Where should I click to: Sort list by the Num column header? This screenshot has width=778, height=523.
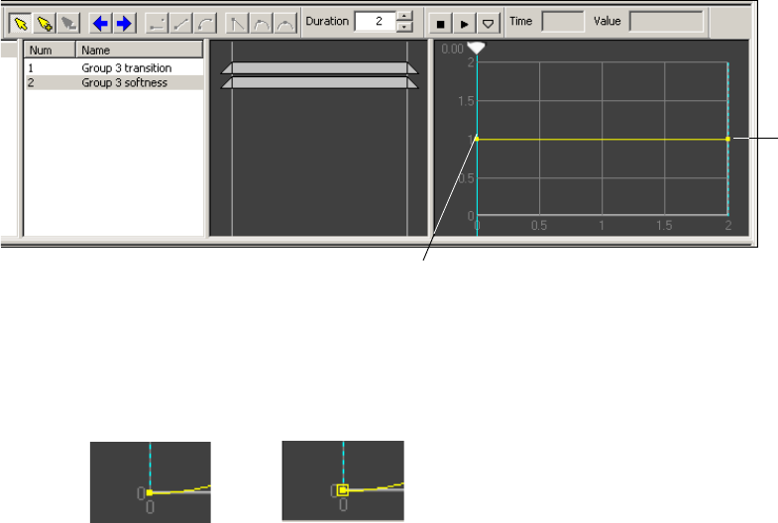click(51, 51)
